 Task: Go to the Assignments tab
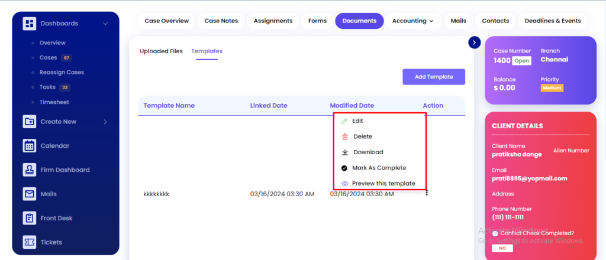pyautogui.click(x=273, y=21)
